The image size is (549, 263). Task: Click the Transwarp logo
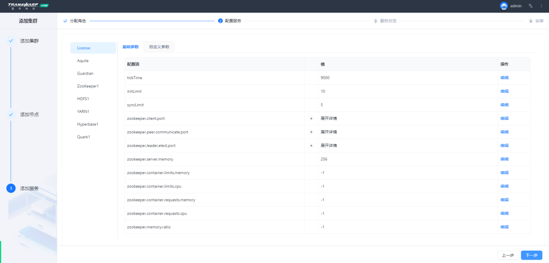click(28, 6)
